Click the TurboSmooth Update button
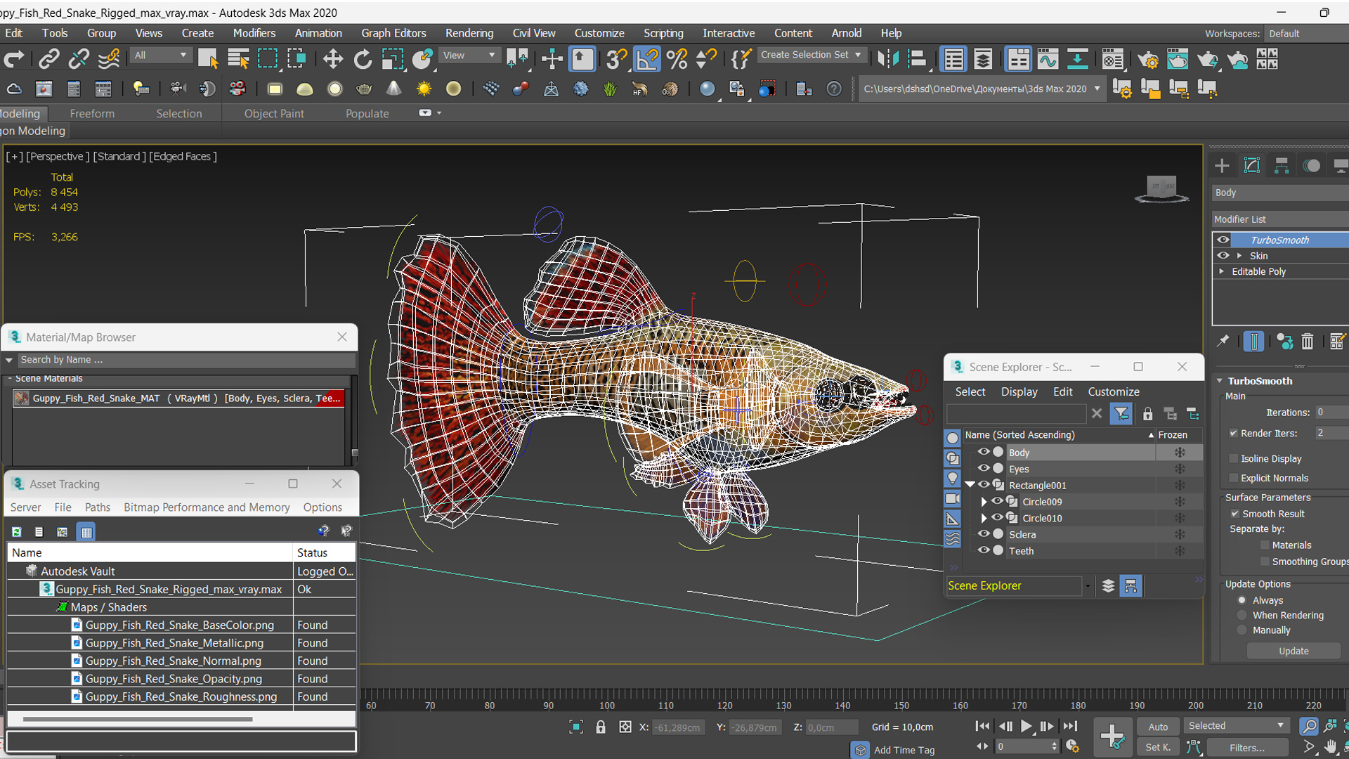 click(x=1293, y=651)
